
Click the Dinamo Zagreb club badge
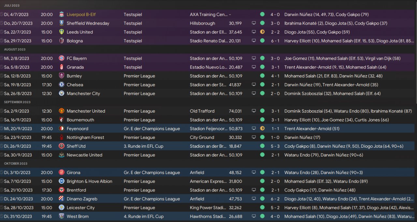(62, 199)
